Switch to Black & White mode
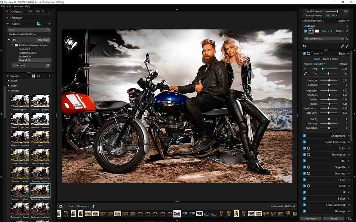356x222 pixels. pyautogui.click(x=330, y=59)
